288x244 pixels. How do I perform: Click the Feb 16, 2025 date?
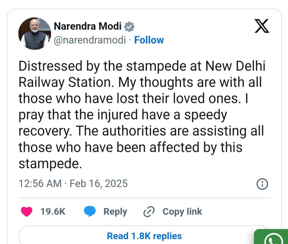(x=98, y=184)
